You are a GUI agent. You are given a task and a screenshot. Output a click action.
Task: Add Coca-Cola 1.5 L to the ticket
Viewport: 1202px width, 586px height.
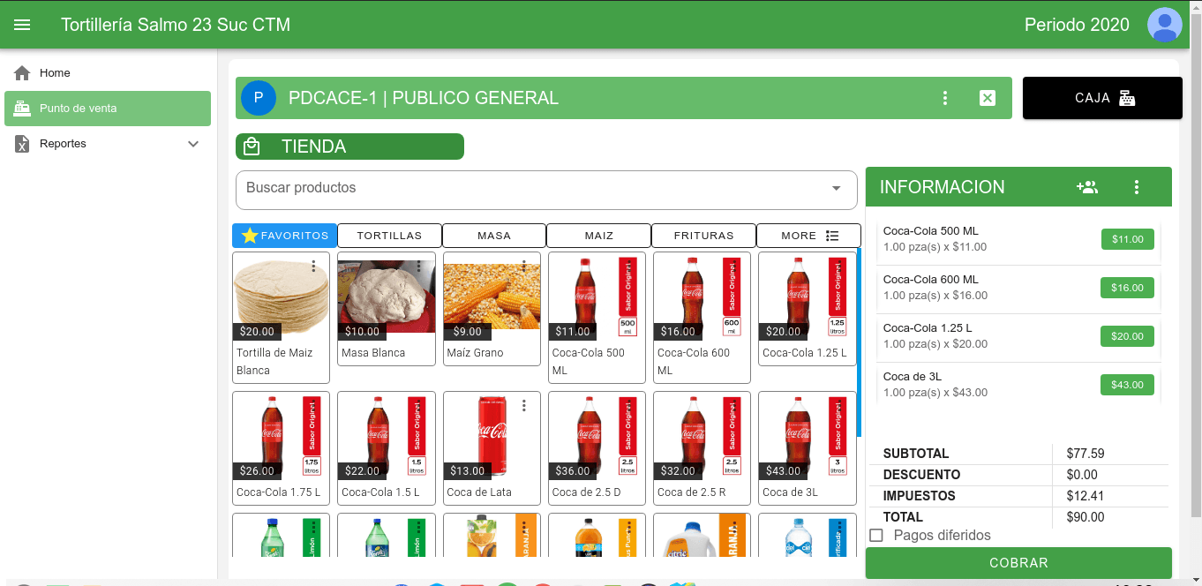click(x=387, y=448)
